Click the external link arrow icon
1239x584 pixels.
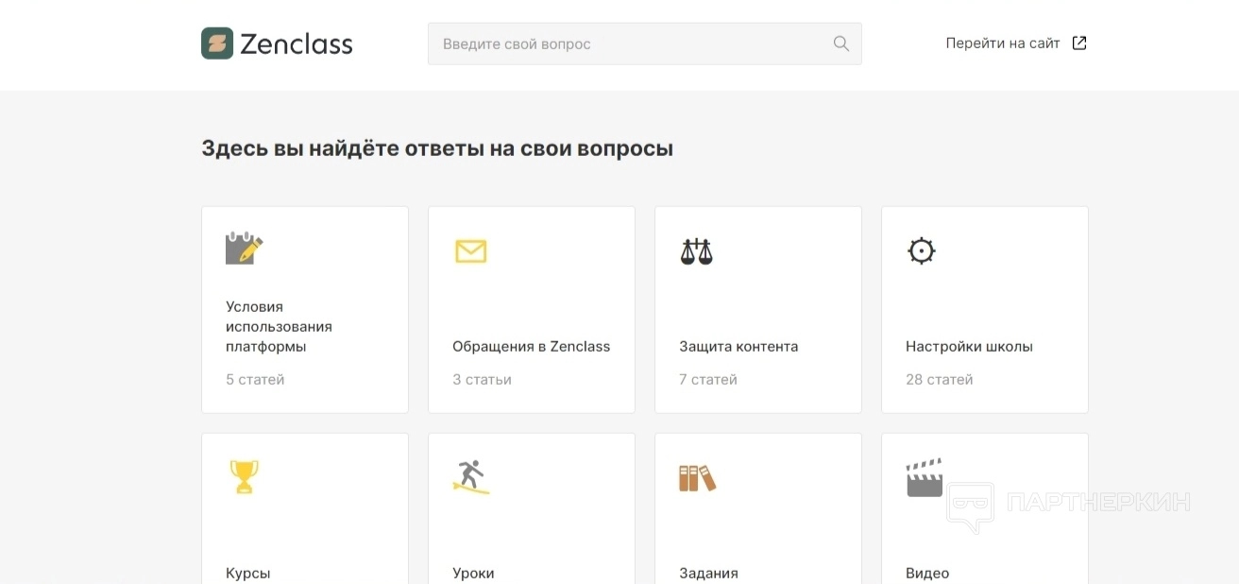click(1079, 43)
